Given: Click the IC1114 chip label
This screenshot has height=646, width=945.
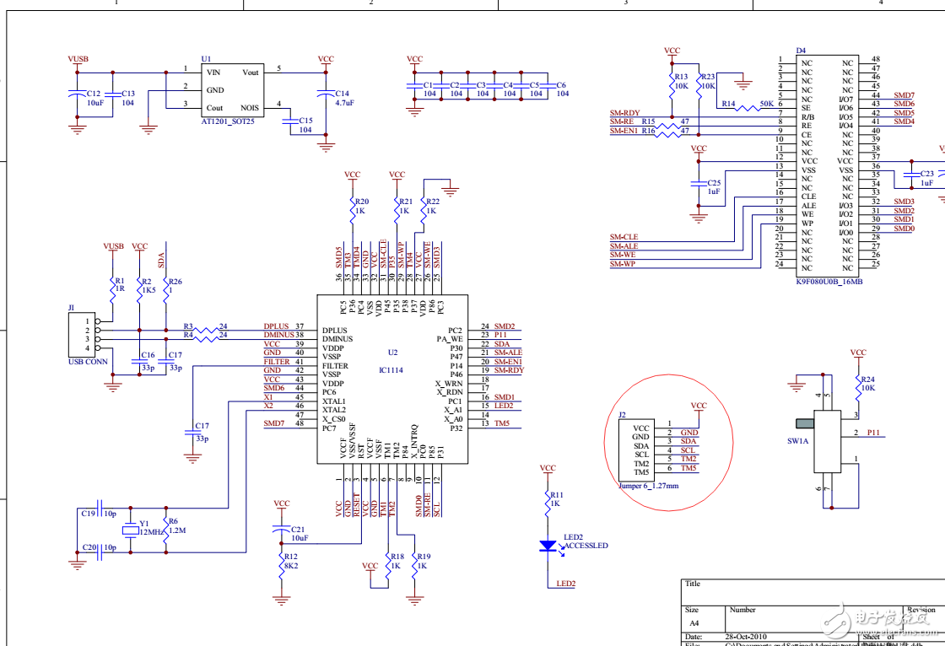Looking at the screenshot, I should [391, 370].
